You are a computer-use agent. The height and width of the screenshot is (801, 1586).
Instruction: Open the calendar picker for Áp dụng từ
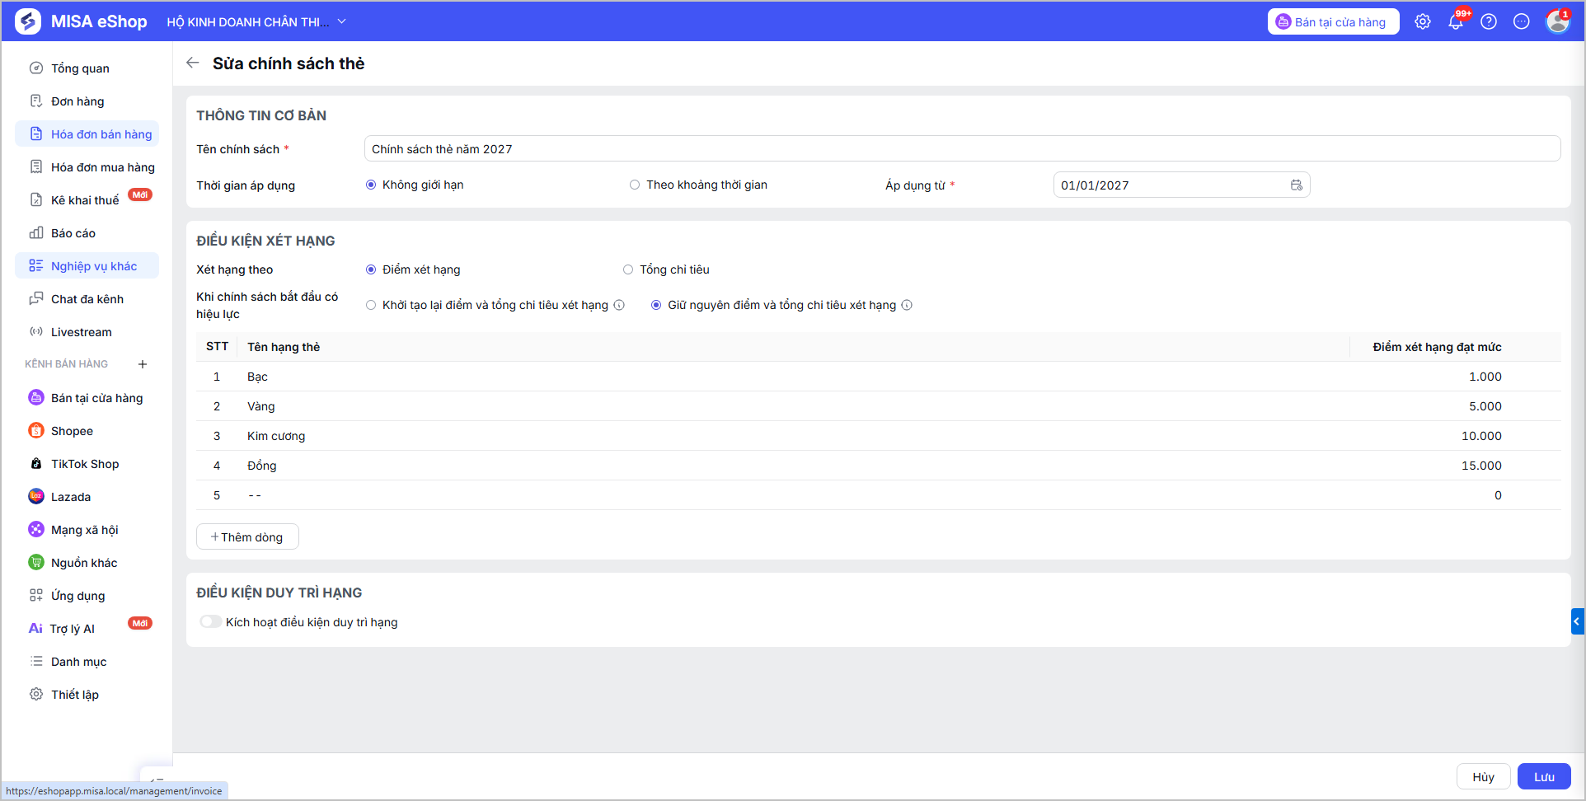coord(1297,185)
